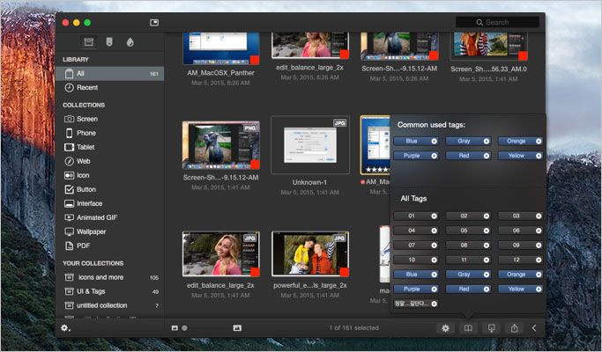This screenshot has height=352, width=602.
Task: Open the Animated GIF collection
Action: click(110, 217)
